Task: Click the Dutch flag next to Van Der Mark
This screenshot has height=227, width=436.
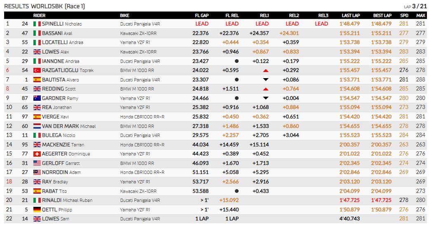Action: coord(37,126)
